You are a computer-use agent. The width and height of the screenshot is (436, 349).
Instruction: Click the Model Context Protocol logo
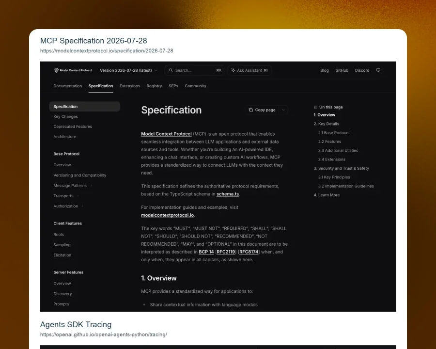(x=73, y=70)
